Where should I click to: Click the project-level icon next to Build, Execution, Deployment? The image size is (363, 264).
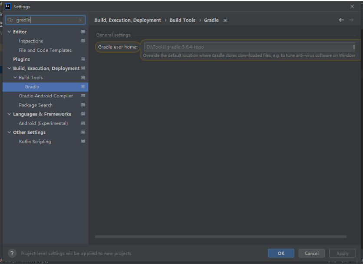[x=83, y=68]
